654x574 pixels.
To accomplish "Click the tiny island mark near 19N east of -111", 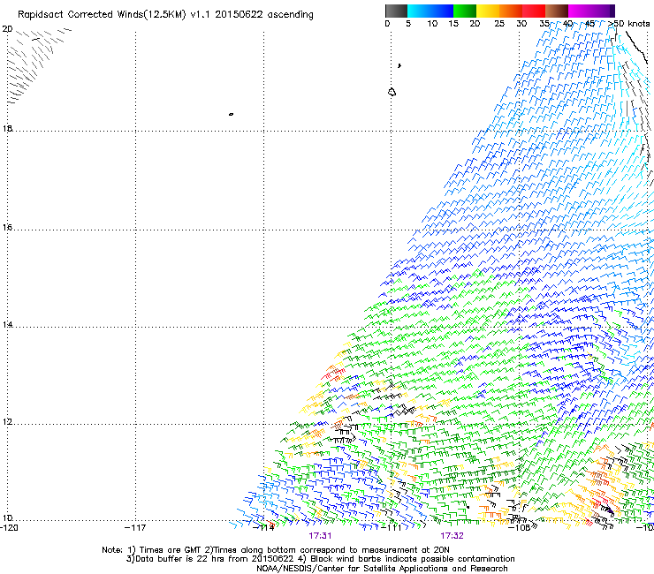I will (399, 65).
